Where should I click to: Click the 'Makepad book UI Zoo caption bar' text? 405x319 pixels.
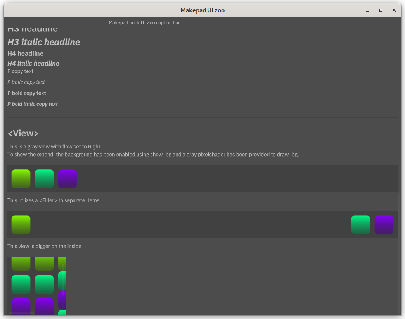pos(144,22)
